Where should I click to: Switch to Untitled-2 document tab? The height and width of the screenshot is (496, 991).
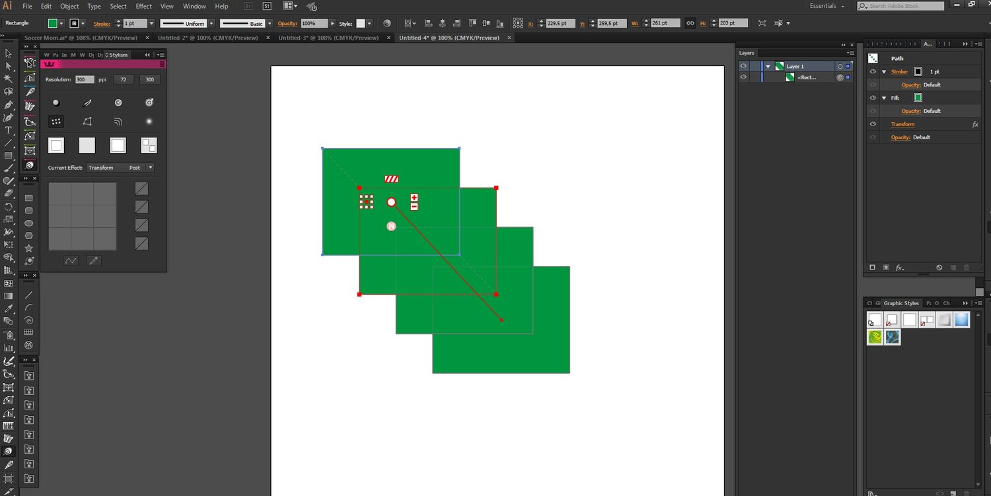pos(207,38)
